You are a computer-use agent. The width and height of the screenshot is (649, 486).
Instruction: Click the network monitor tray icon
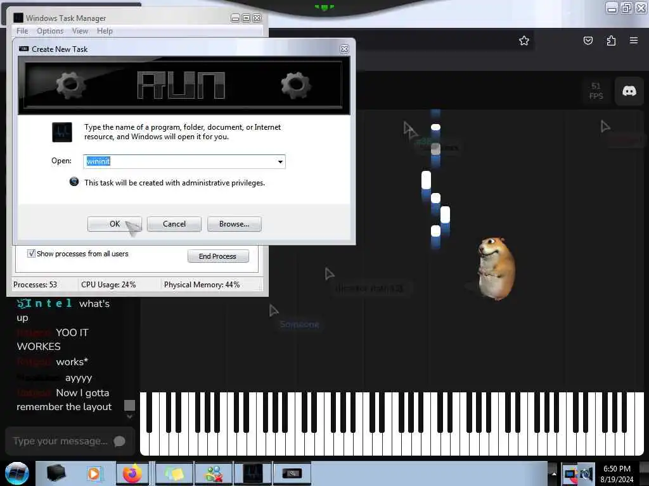click(x=570, y=474)
